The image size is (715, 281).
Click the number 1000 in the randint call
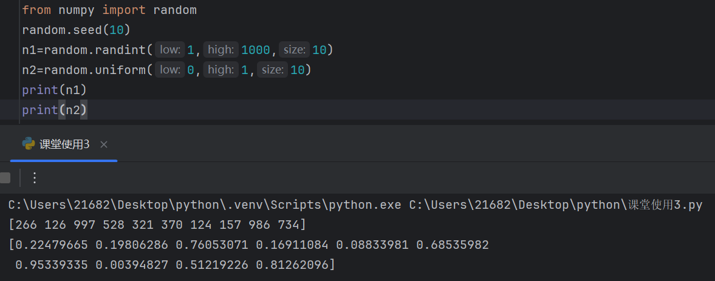[x=255, y=50]
